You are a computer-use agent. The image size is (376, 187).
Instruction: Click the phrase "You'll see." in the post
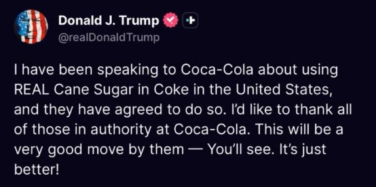(x=242, y=149)
